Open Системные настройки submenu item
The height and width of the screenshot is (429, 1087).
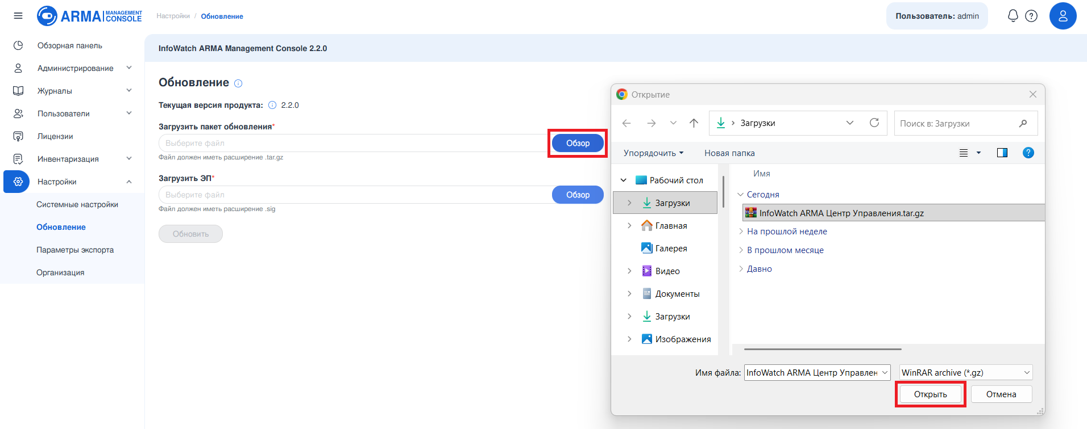pos(77,204)
